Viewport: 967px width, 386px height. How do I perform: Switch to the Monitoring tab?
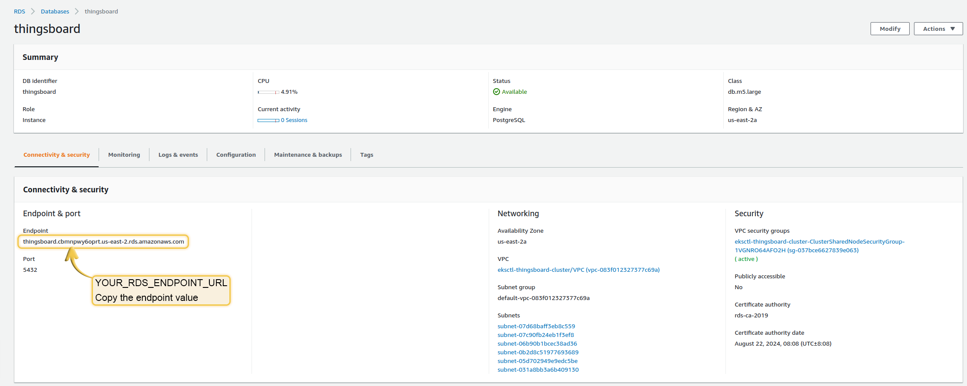(x=124, y=155)
